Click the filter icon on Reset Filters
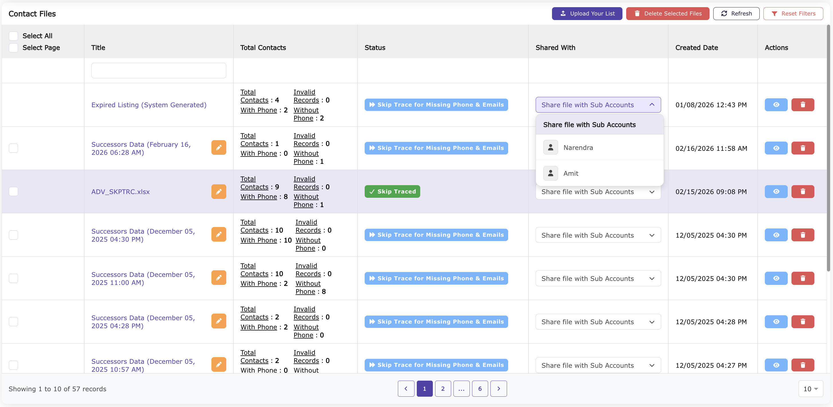Viewport: 833px width, 407px height. (775, 13)
